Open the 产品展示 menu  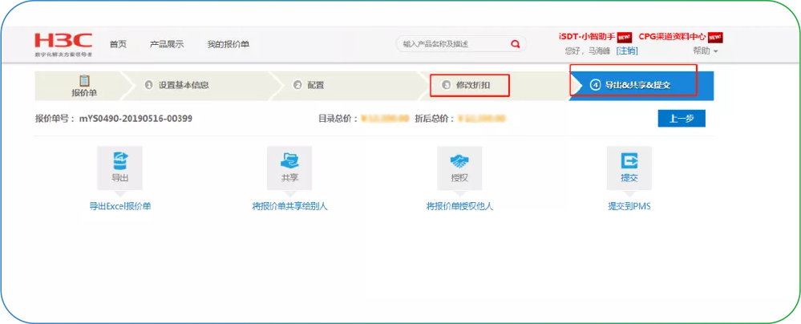tap(167, 44)
